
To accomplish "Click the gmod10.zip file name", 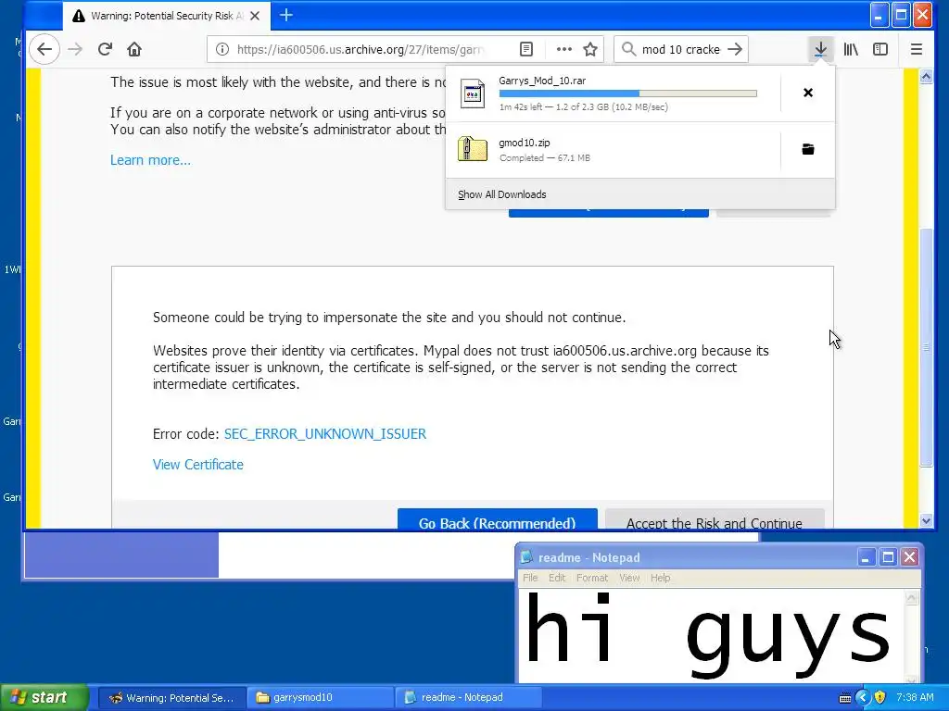I will tap(525, 143).
